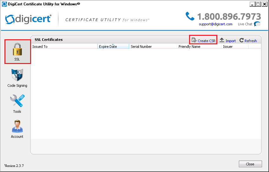Image resolution: width=269 pixels, height=172 pixels.
Task: Click the empty SSL certificates list area
Action: (x=146, y=95)
